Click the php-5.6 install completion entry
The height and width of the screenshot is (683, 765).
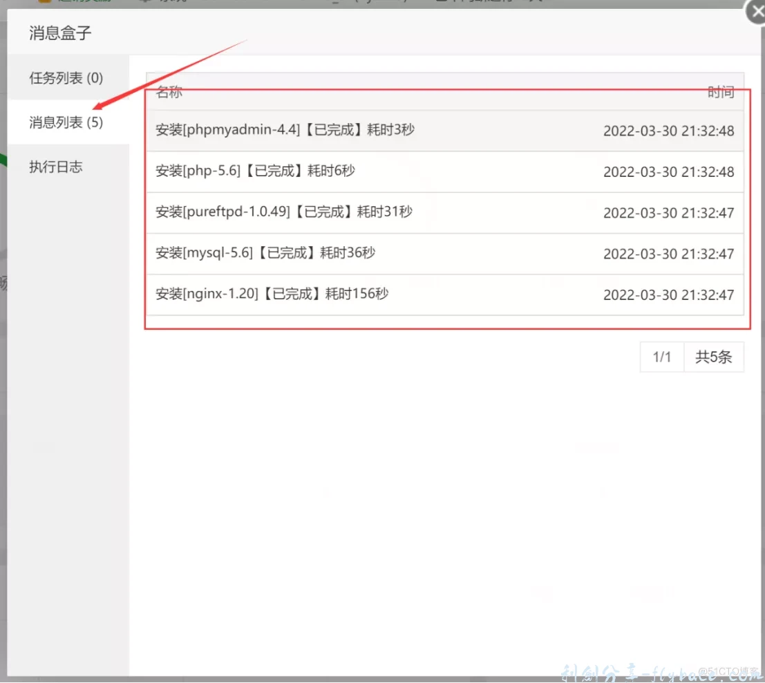pyautogui.click(x=254, y=171)
